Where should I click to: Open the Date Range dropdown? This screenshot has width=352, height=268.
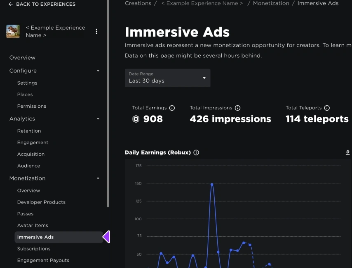pos(167,78)
